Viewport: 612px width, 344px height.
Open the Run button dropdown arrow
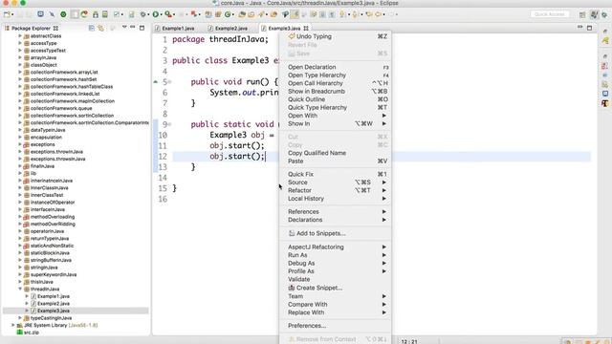click(x=161, y=15)
